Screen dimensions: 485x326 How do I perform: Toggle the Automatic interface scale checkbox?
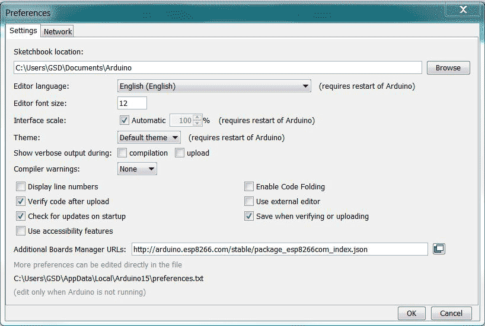point(124,120)
